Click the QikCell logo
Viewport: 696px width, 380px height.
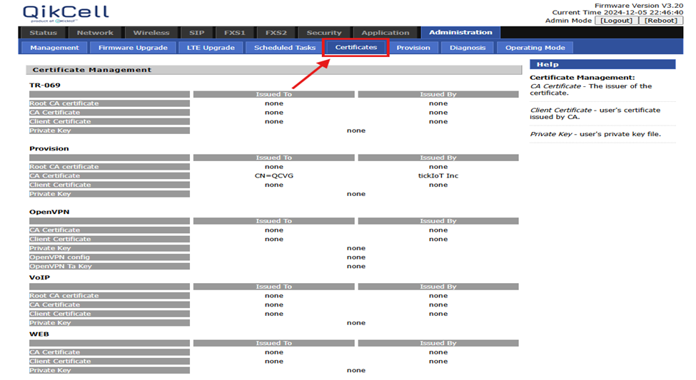(65, 13)
